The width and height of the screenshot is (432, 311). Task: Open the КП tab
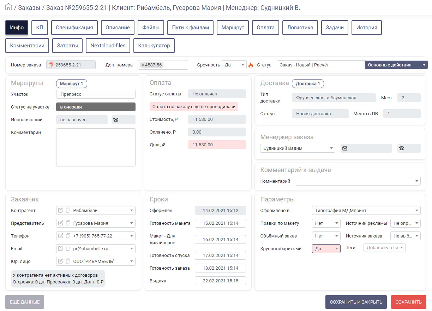pos(40,28)
